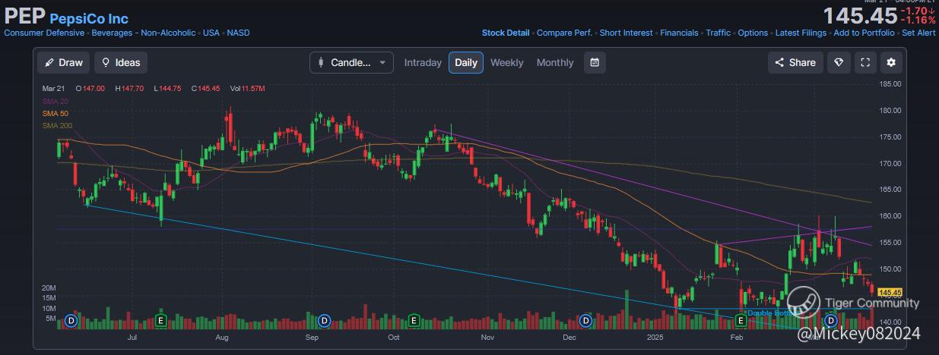Expand the Candle chart type dropdown

click(351, 63)
